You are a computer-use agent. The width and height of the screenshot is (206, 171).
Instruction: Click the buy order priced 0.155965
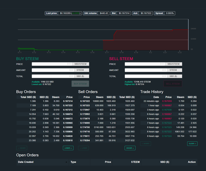coord(45,123)
